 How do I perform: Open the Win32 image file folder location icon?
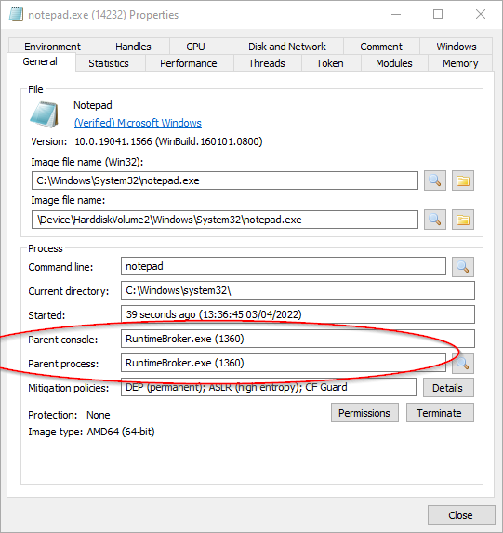(463, 180)
